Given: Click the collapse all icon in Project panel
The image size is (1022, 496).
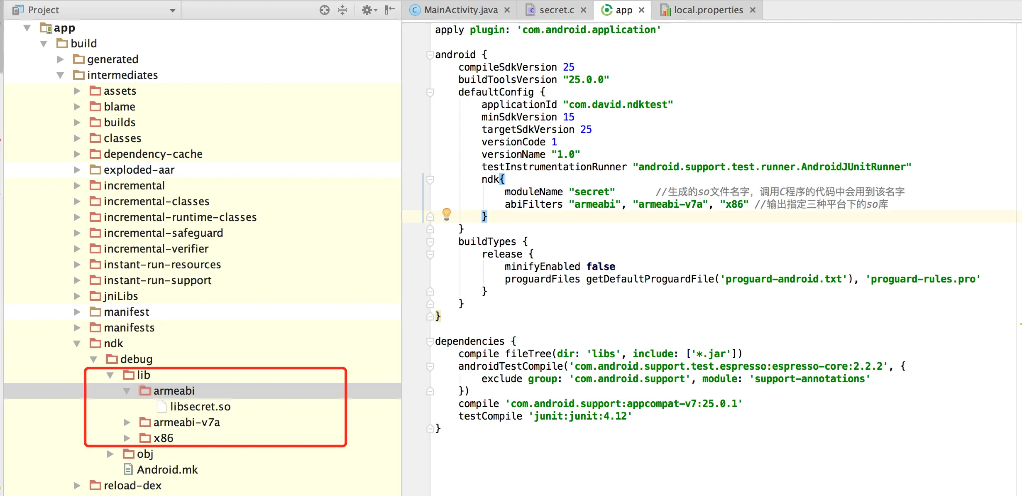Looking at the screenshot, I should [x=342, y=10].
